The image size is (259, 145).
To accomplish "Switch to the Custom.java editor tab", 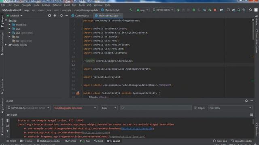I will (x=82, y=16).
